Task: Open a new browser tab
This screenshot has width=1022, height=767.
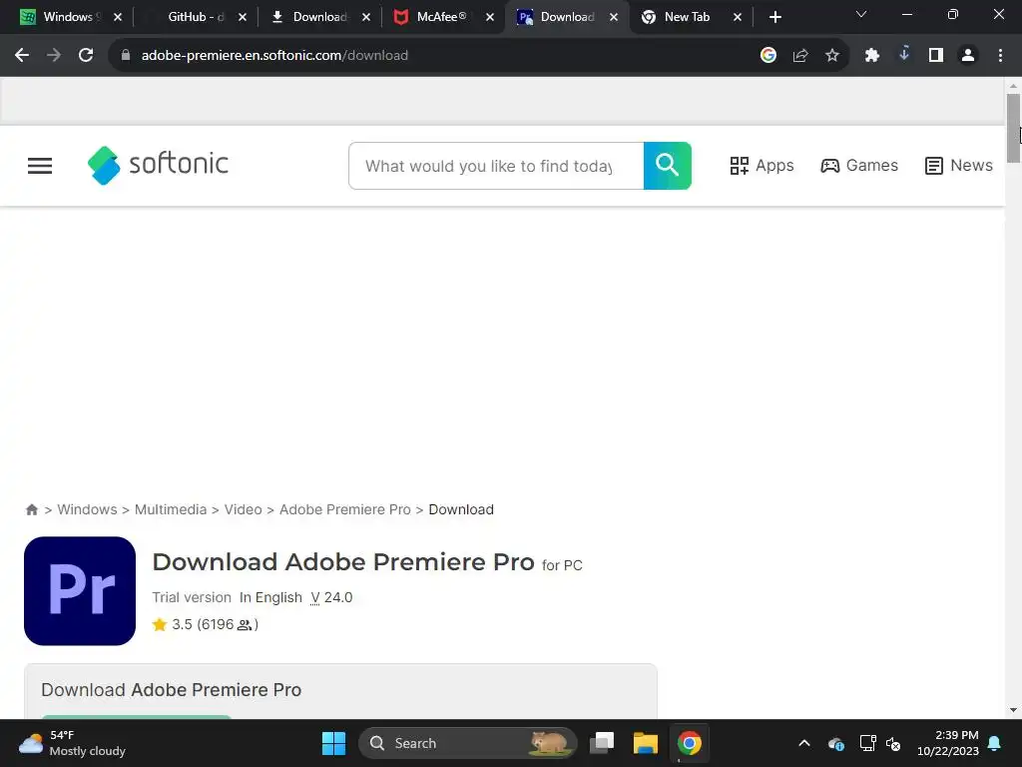Action: coord(774,17)
